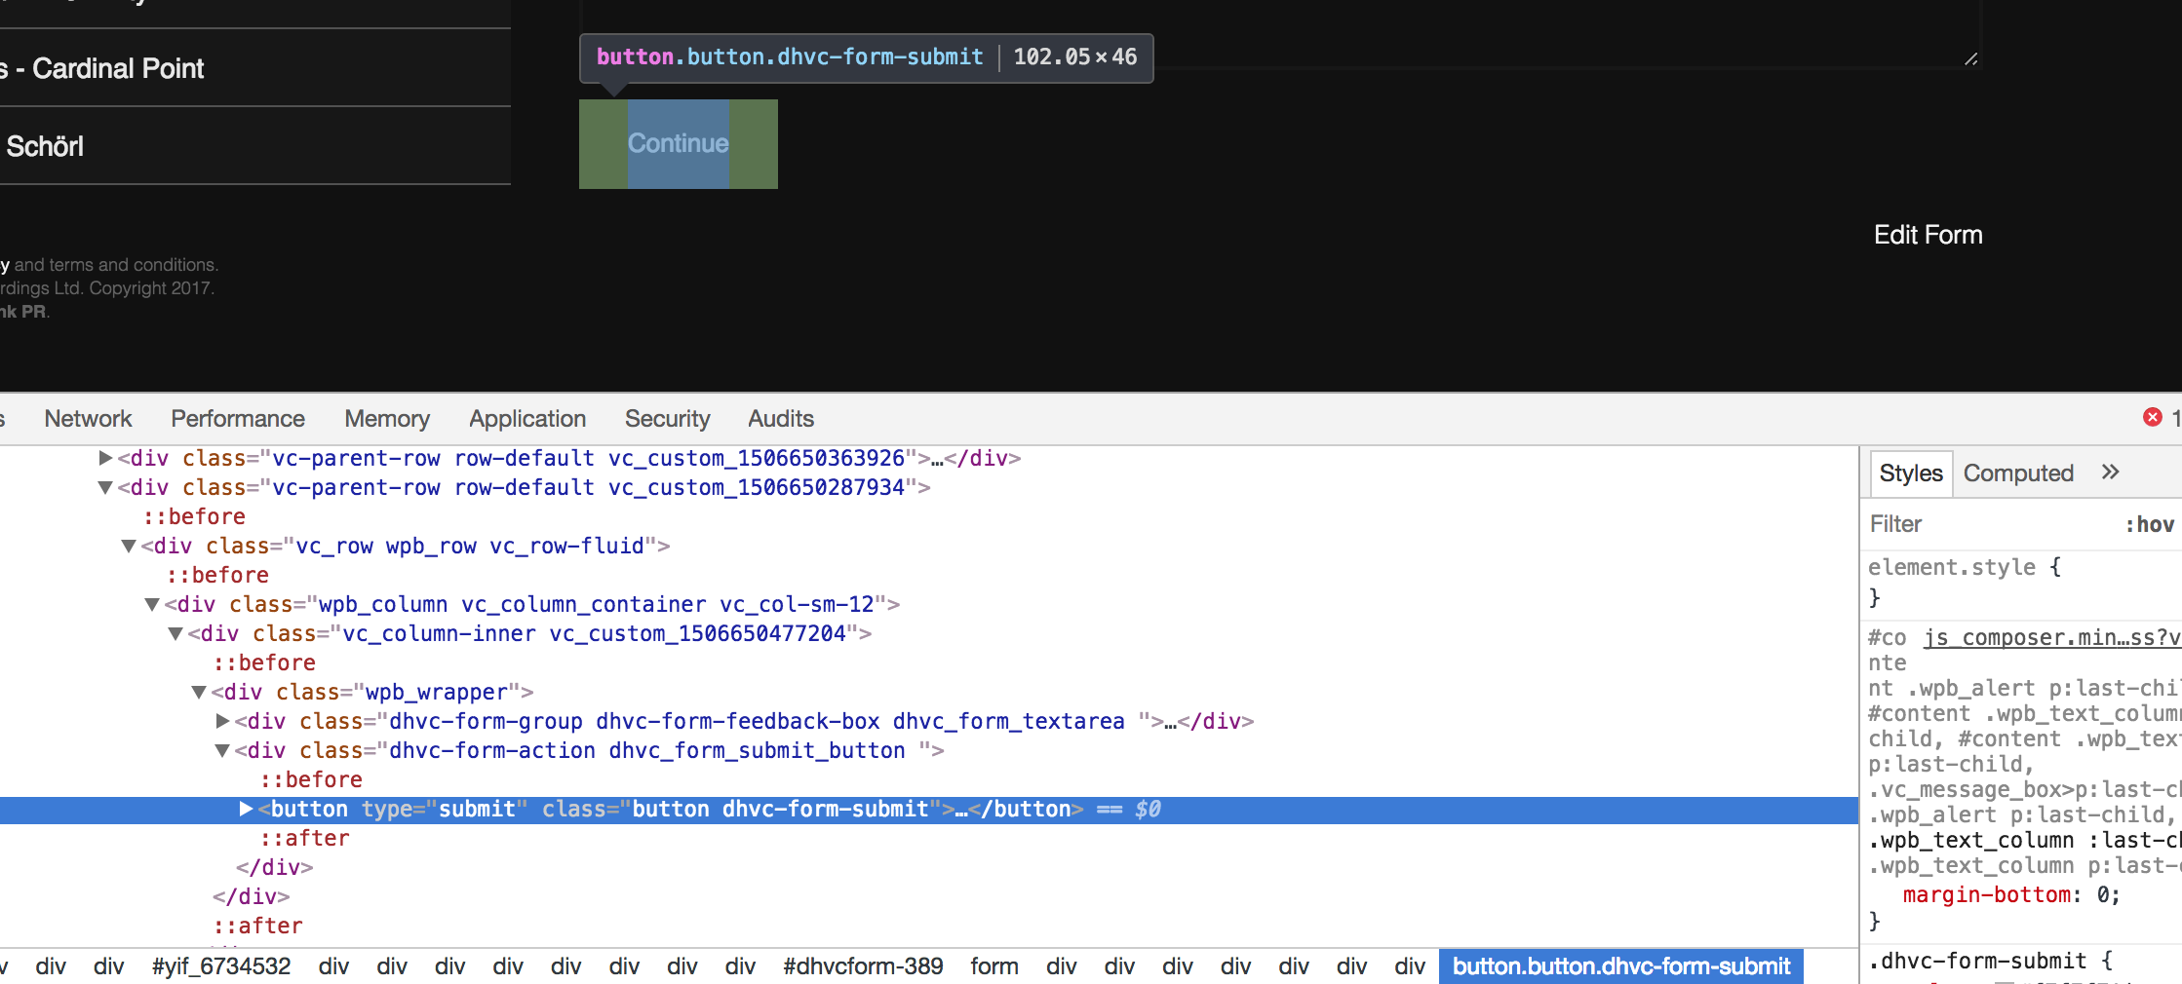Open the Performance tab

click(238, 419)
